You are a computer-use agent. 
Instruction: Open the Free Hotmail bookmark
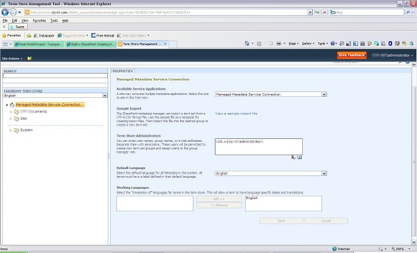pyautogui.click(x=103, y=35)
